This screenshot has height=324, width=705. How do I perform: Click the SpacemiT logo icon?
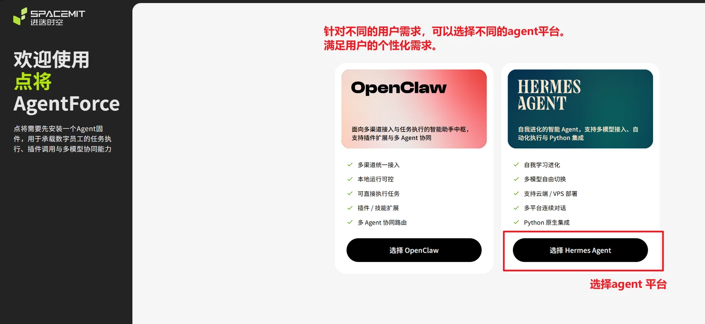pyautogui.click(x=20, y=16)
